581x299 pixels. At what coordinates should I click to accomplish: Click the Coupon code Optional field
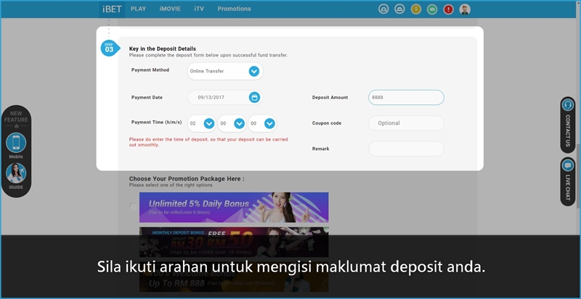pos(406,123)
